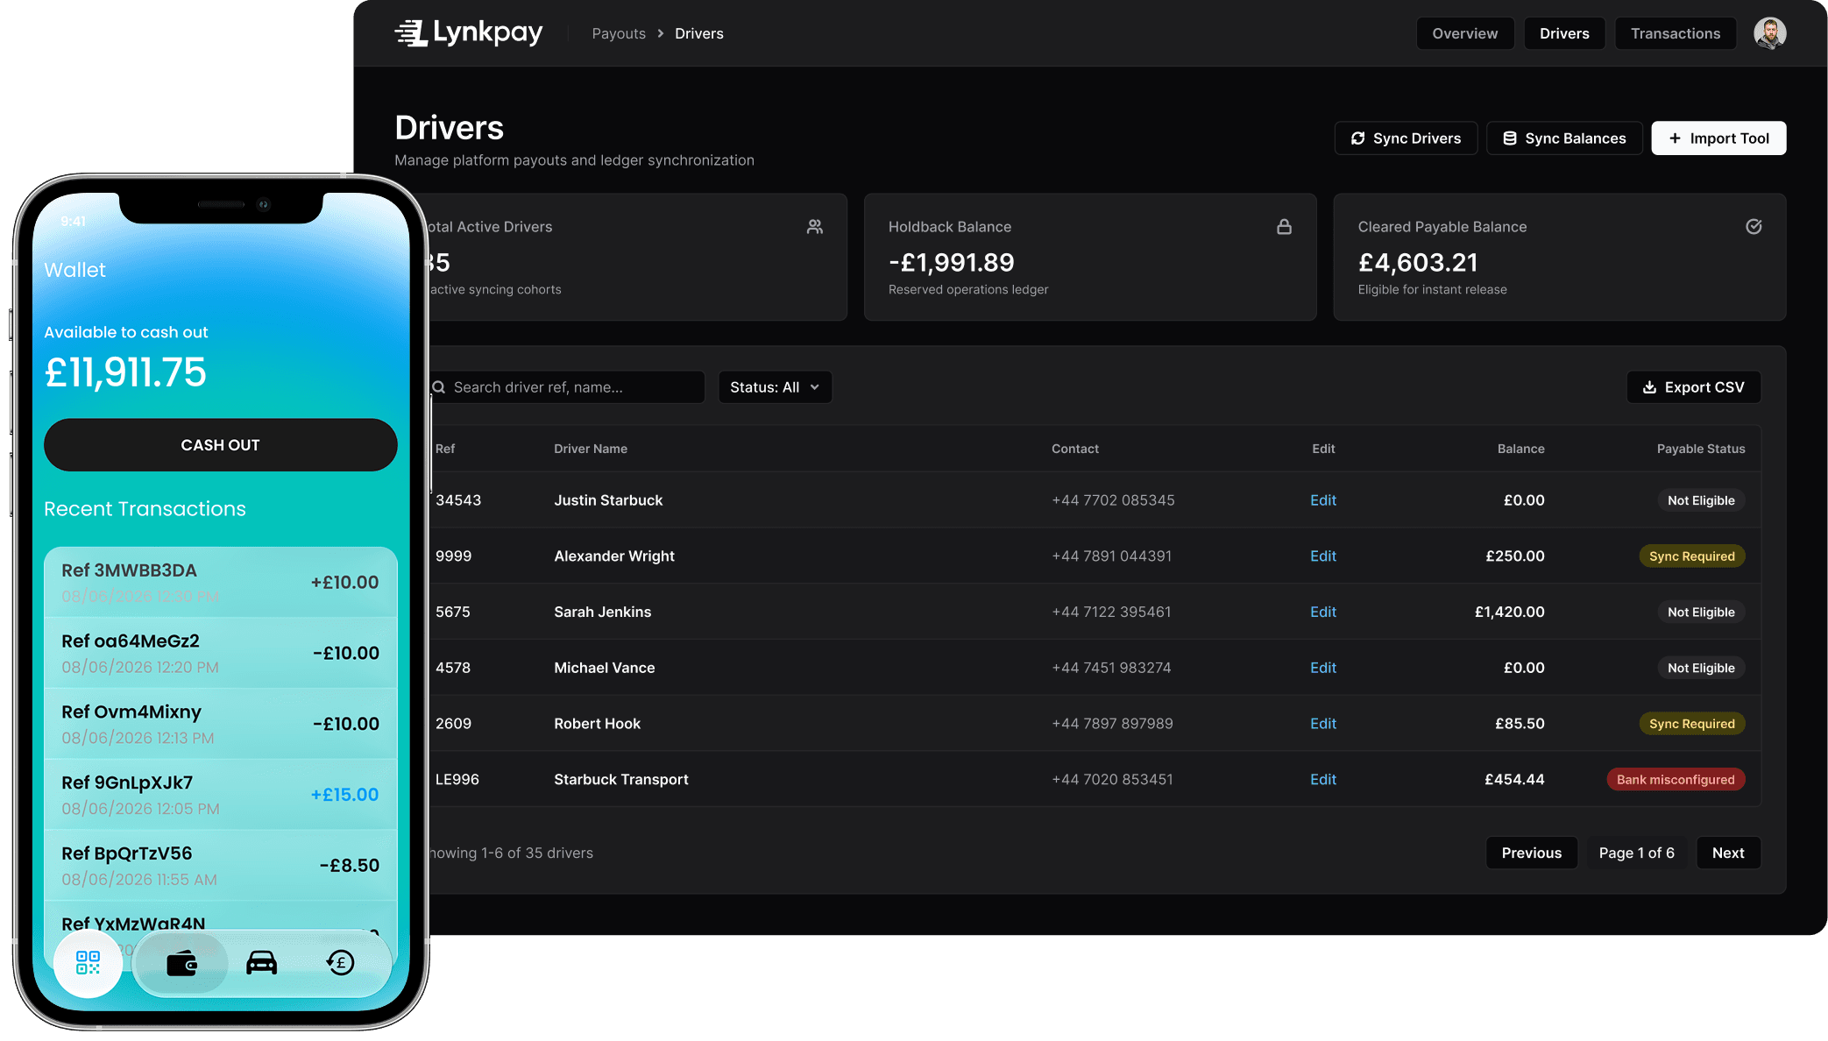Click the Balance column header
Screen dimensions: 1828x1041
(1520, 449)
